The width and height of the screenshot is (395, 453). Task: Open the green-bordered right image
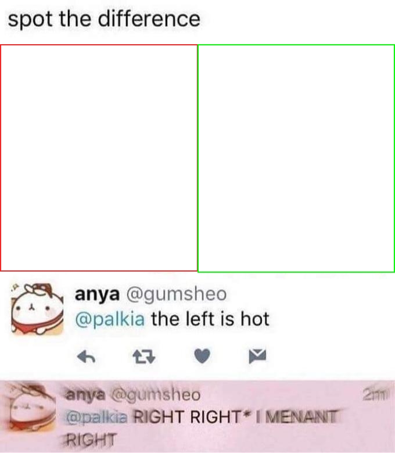tap(296, 158)
